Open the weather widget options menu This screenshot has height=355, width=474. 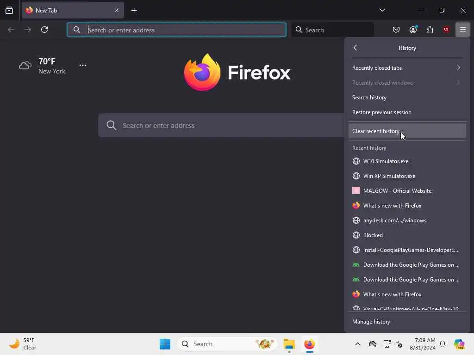pos(82,65)
